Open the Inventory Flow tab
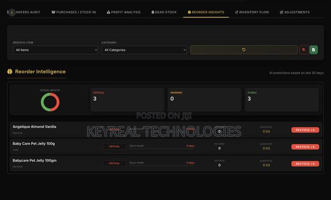The height and width of the screenshot is (200, 331). pyautogui.click(x=253, y=12)
